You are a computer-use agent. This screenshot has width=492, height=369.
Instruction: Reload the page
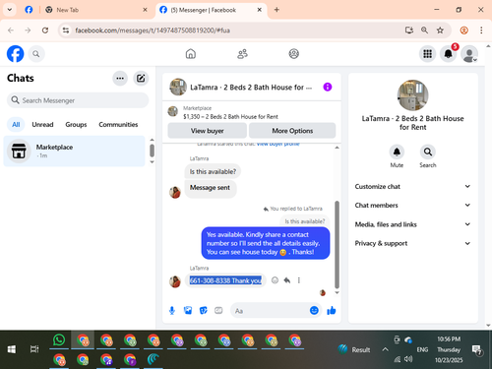click(45, 31)
